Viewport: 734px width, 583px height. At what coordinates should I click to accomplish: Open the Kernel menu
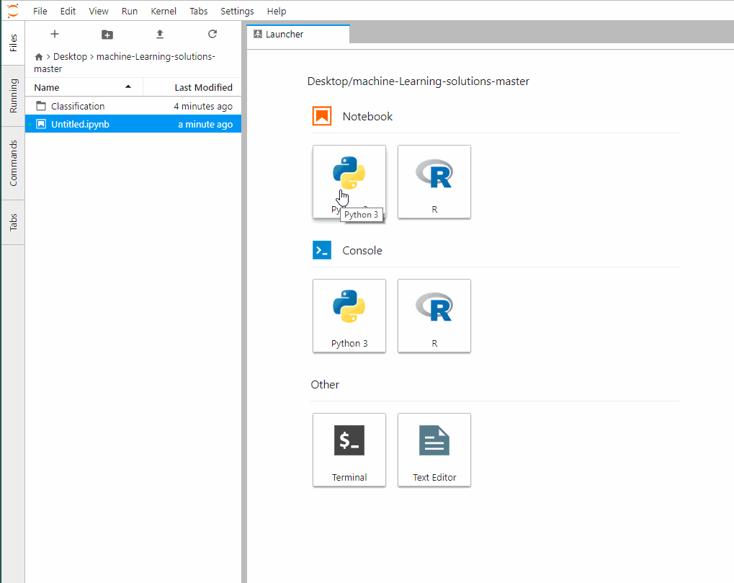coord(164,11)
